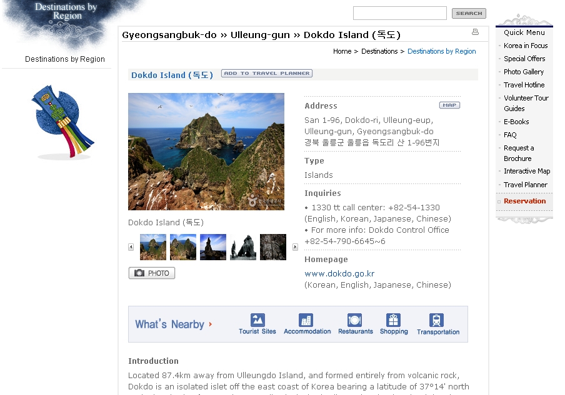Open the Shopping nearby icon
Screen dimensions: 565x395
coord(393,321)
